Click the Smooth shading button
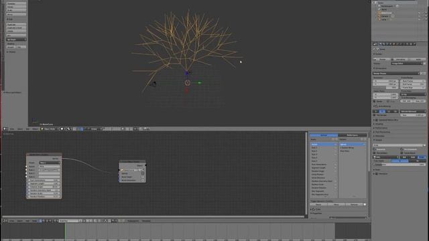The width and height of the screenshot is (429, 241). 11,47
